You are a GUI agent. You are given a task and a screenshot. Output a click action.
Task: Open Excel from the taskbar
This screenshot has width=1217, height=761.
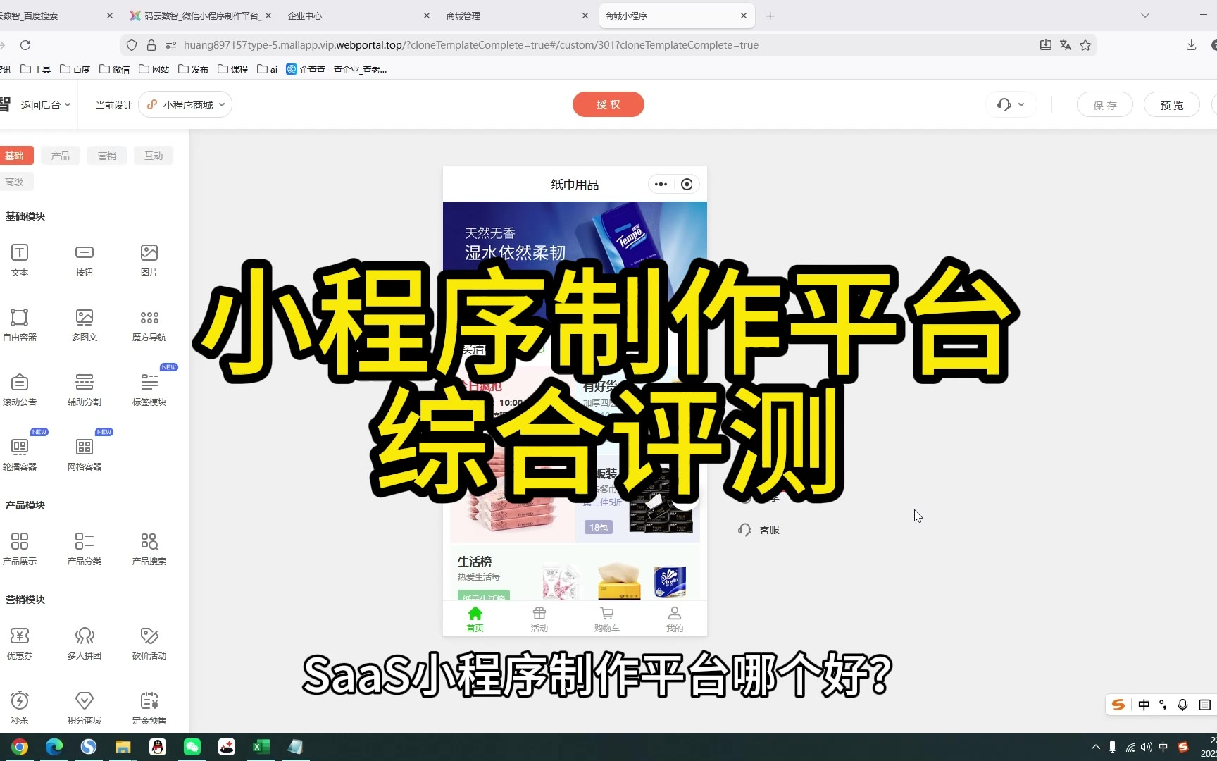pyautogui.click(x=261, y=747)
